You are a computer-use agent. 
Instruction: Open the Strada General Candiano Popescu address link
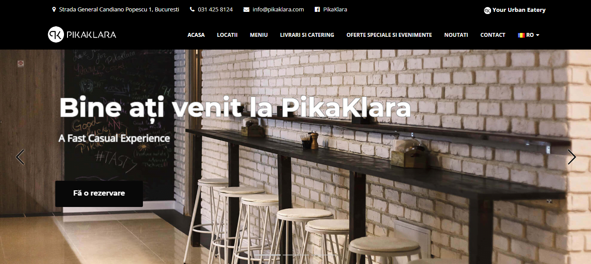[x=119, y=10]
